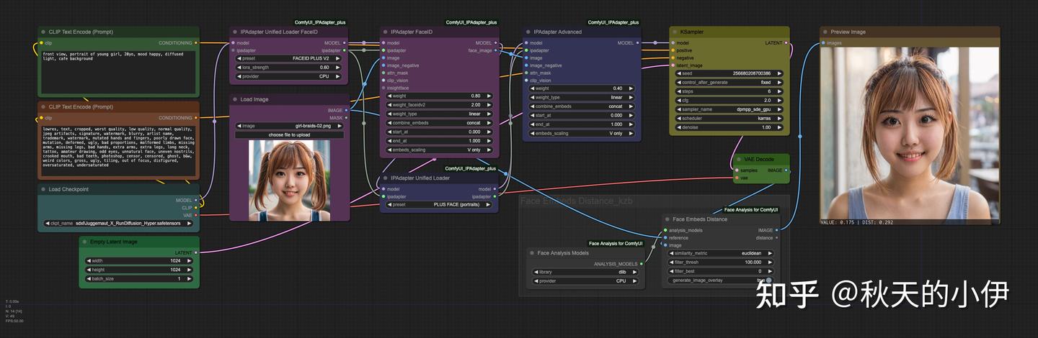Increase seed value with the right arrow

(x=779, y=73)
